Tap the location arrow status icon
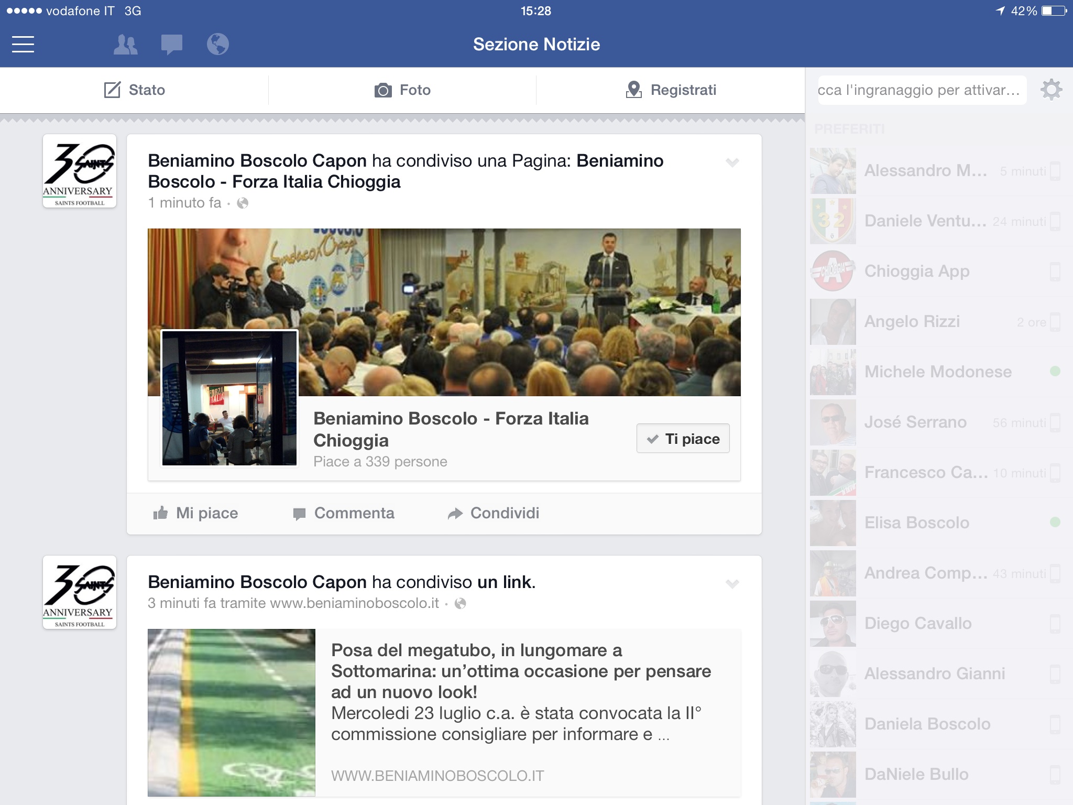 coord(1001,11)
